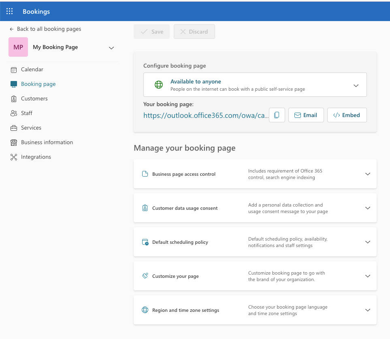
Task: Open the booking page URL link
Action: click(x=206, y=115)
